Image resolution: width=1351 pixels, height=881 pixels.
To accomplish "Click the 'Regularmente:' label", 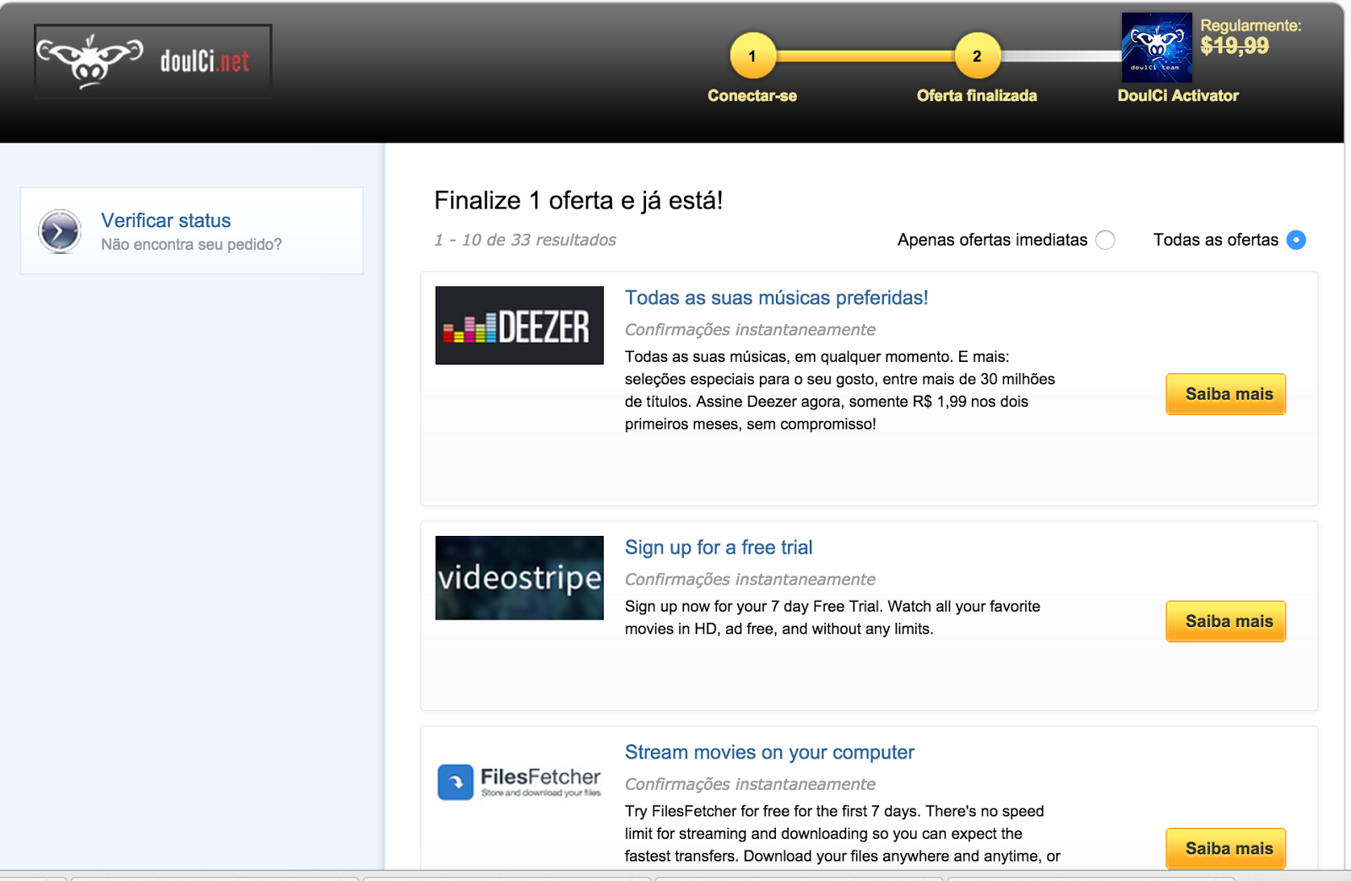I will pyautogui.click(x=1251, y=25).
